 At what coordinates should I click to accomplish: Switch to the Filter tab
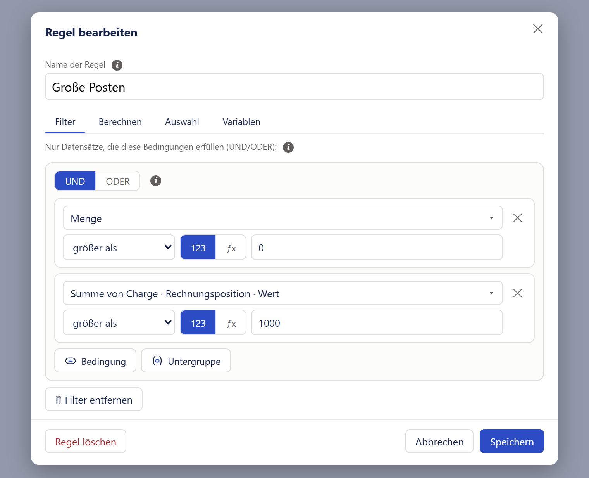pyautogui.click(x=65, y=122)
